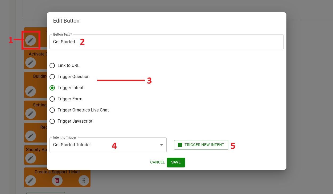The height and width of the screenshot is (194, 333).
Task: Choose the Trigger Question radio button
Action: (x=52, y=77)
